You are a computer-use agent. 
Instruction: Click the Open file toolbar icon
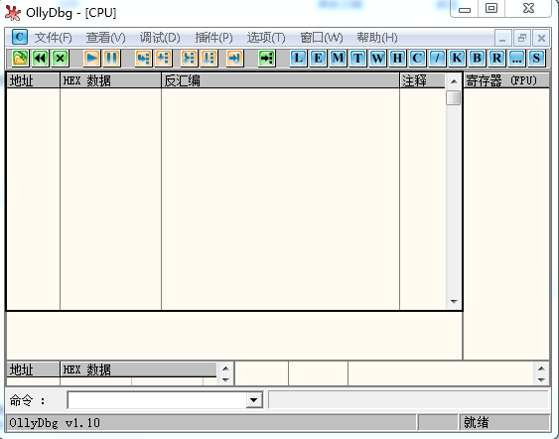pyautogui.click(x=20, y=59)
